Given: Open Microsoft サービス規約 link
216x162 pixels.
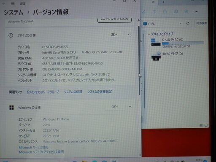Looking at the screenshot, I should click(34, 147).
